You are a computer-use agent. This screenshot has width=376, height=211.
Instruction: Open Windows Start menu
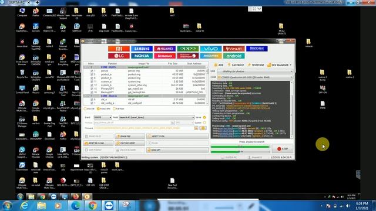[7, 206]
